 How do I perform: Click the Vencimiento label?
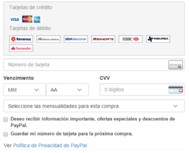coord(19,78)
